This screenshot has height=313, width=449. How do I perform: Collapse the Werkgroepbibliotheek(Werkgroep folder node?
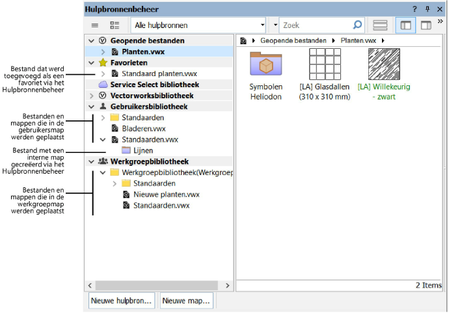pyautogui.click(x=103, y=172)
